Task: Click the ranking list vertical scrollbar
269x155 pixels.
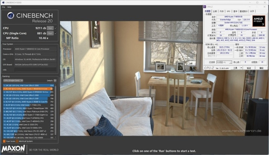Action: tap(55, 110)
